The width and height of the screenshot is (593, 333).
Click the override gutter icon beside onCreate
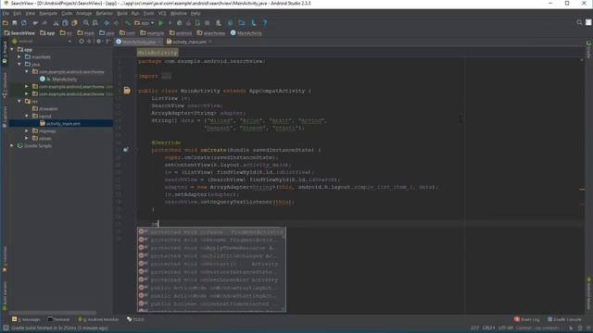tap(126, 150)
